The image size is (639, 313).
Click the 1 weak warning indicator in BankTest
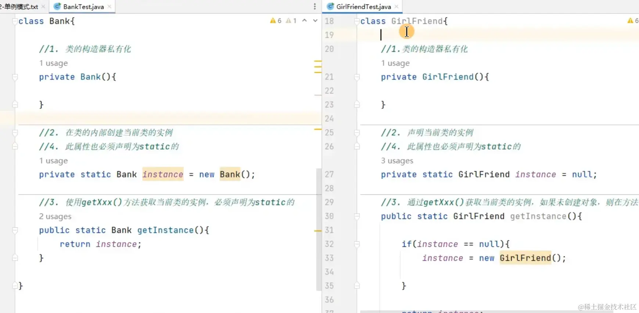coord(291,21)
